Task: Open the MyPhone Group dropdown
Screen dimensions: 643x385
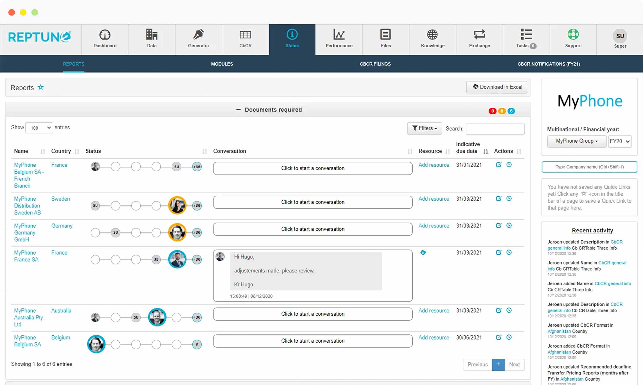Action: pos(577,141)
